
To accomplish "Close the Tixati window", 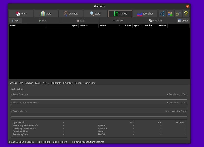I will coord(188,6).
